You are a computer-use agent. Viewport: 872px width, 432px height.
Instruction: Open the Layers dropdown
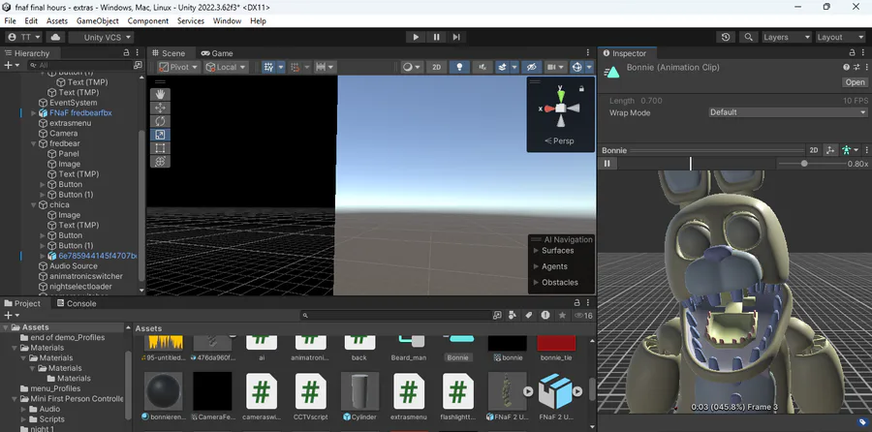click(787, 37)
